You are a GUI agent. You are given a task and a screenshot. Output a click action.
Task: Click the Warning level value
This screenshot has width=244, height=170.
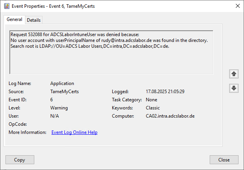click(59, 108)
